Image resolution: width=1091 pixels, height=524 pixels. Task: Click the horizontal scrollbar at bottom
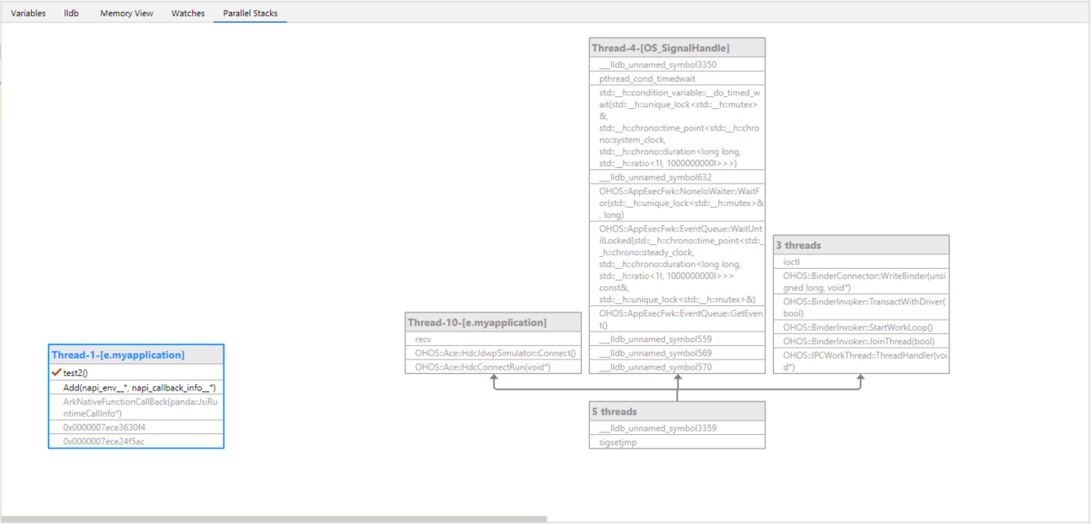coord(273,519)
